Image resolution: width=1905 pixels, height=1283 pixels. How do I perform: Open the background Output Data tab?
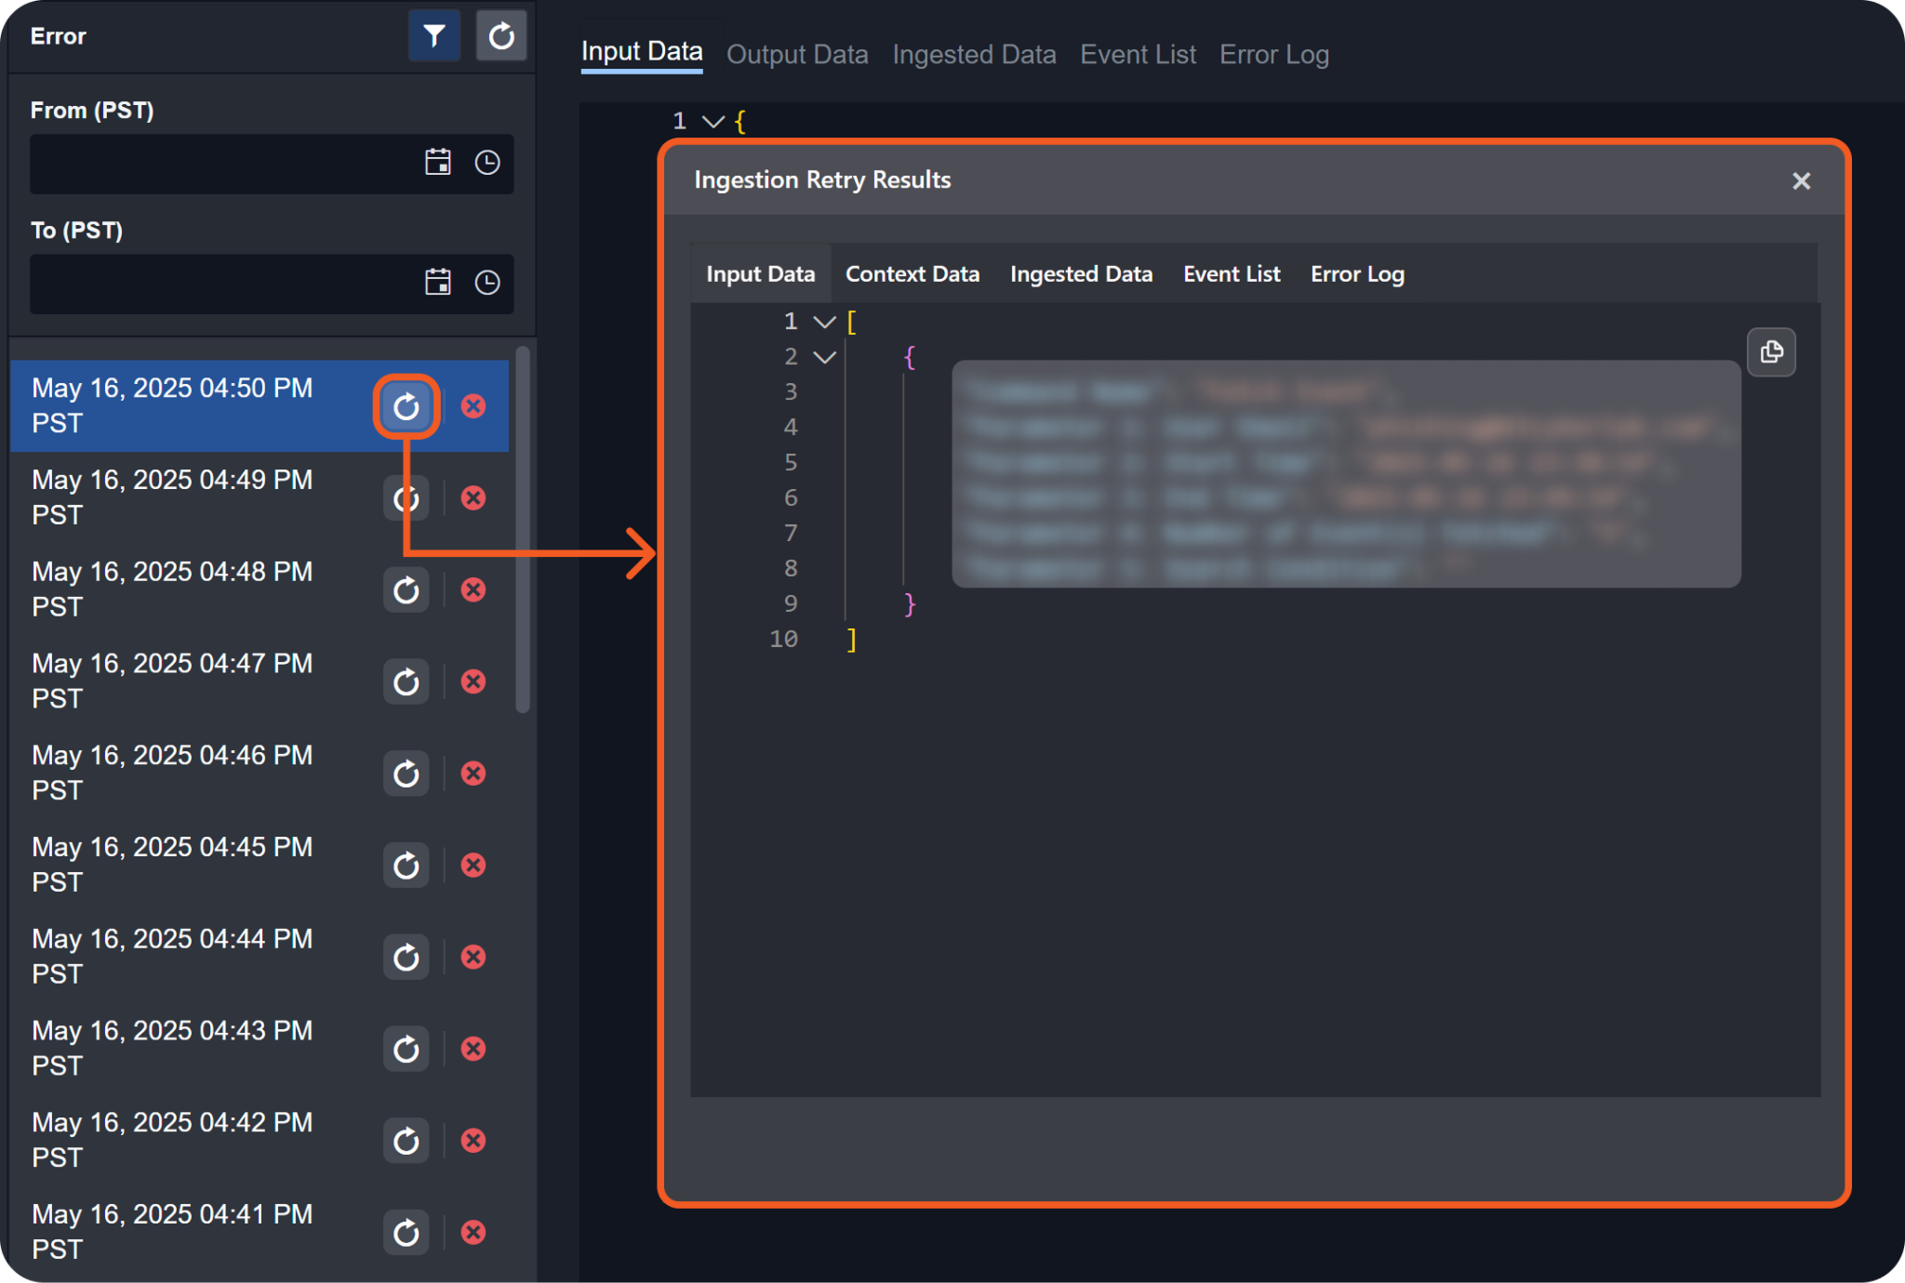pos(797,55)
